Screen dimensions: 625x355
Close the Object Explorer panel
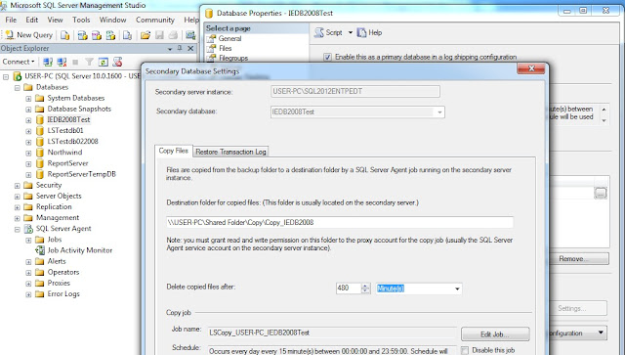click(190, 48)
